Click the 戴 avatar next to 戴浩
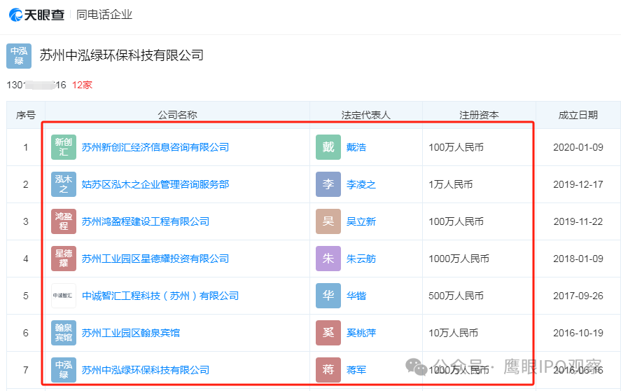Screen dimensions: 621x391 pos(328,147)
